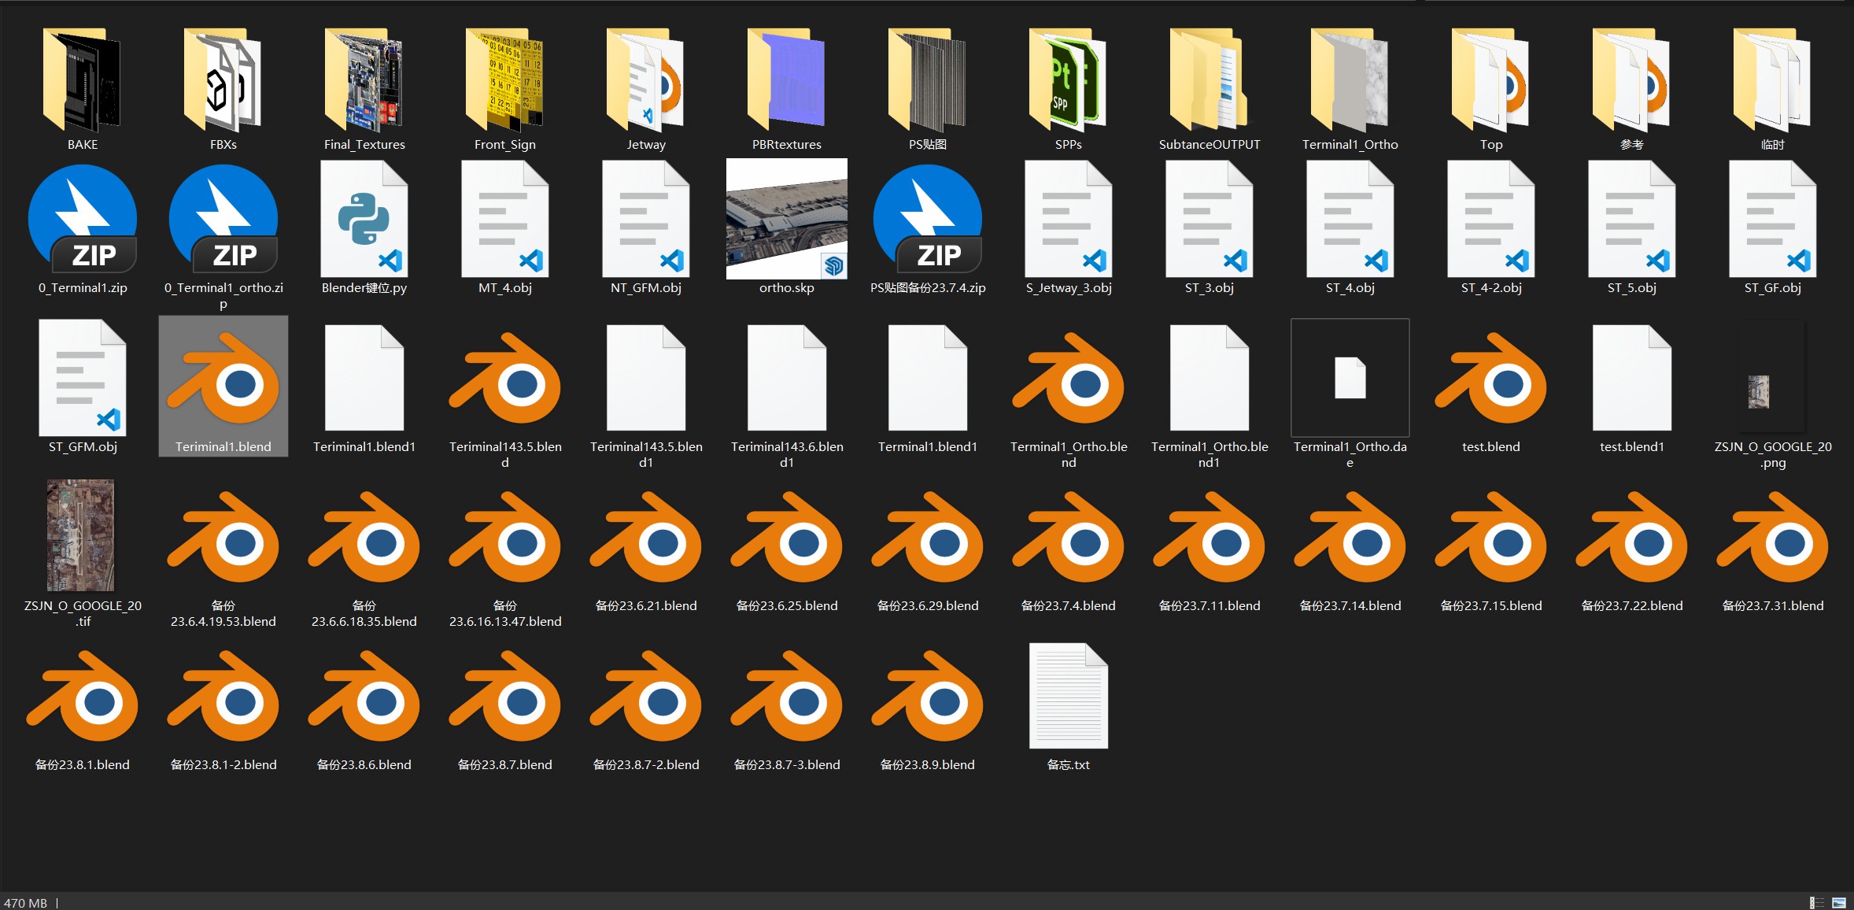
Task: Select the Teriminal1.blend file
Action: click(x=223, y=386)
